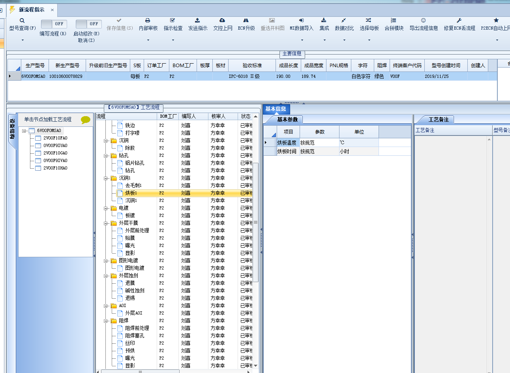Screen dimensions: 510x373
Task: Select the 基本参数 tab
Action: [287, 119]
